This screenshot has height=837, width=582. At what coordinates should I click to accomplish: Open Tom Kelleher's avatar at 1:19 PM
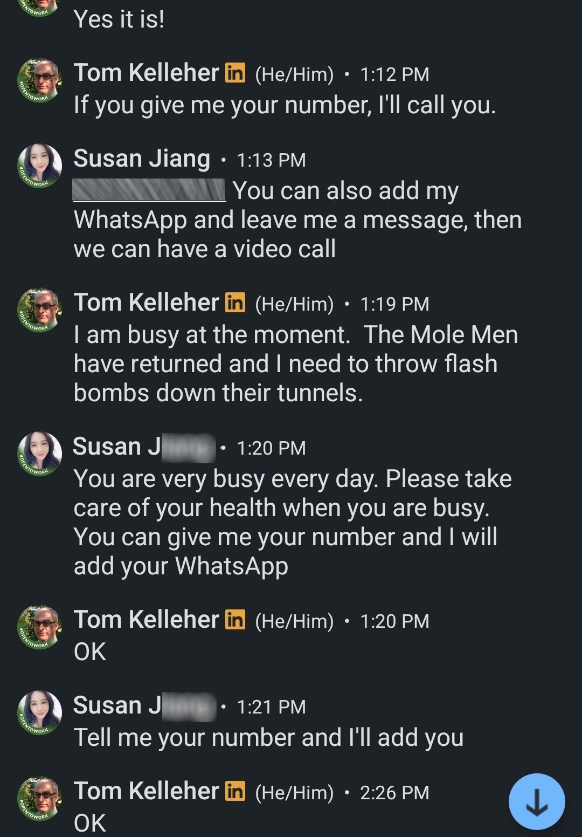coord(40,310)
